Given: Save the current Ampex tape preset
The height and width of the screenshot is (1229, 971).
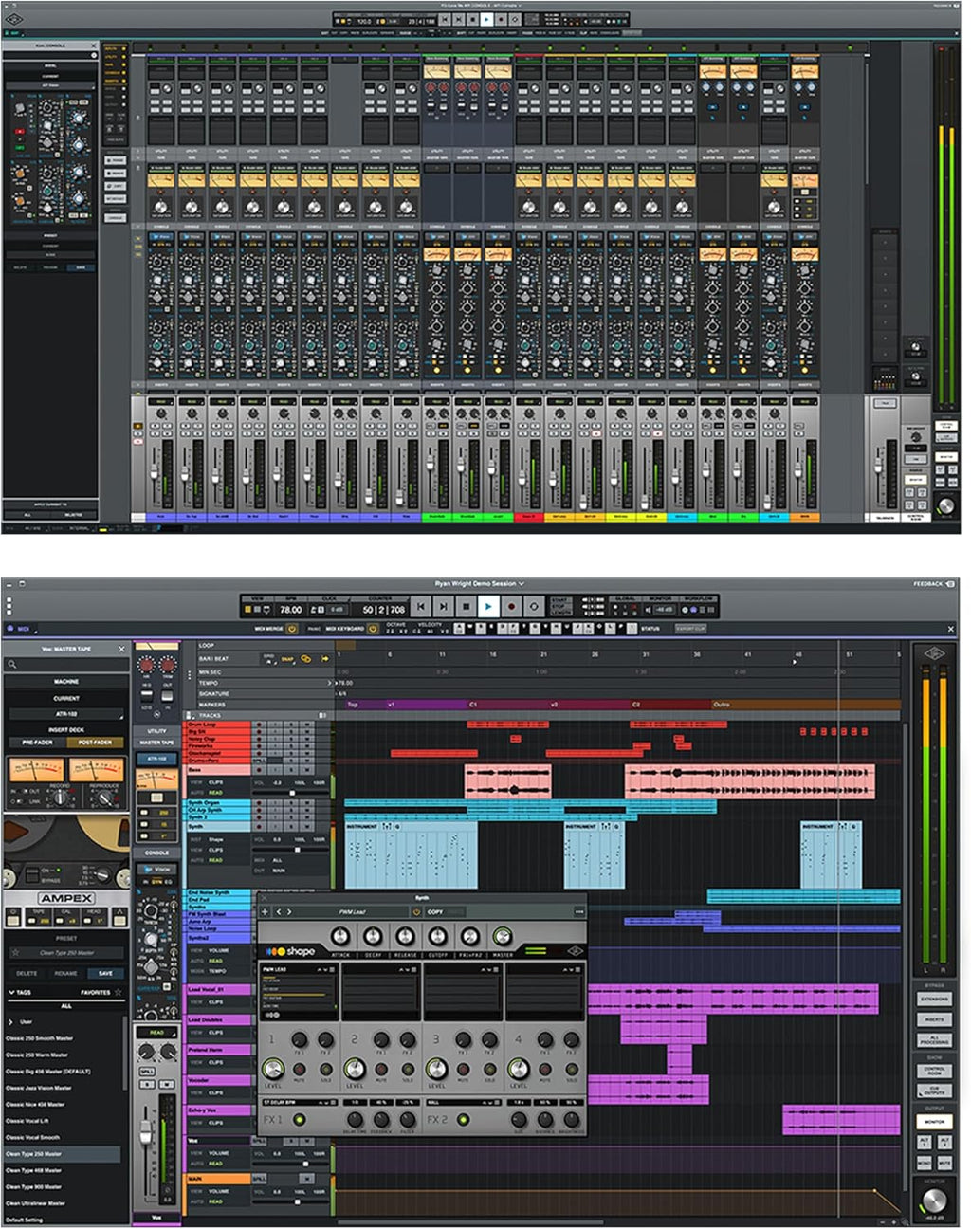Looking at the screenshot, I should click(x=105, y=973).
